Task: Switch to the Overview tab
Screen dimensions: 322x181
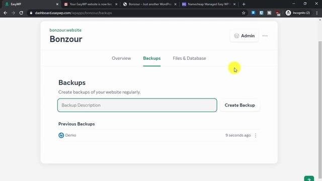Action: click(121, 58)
